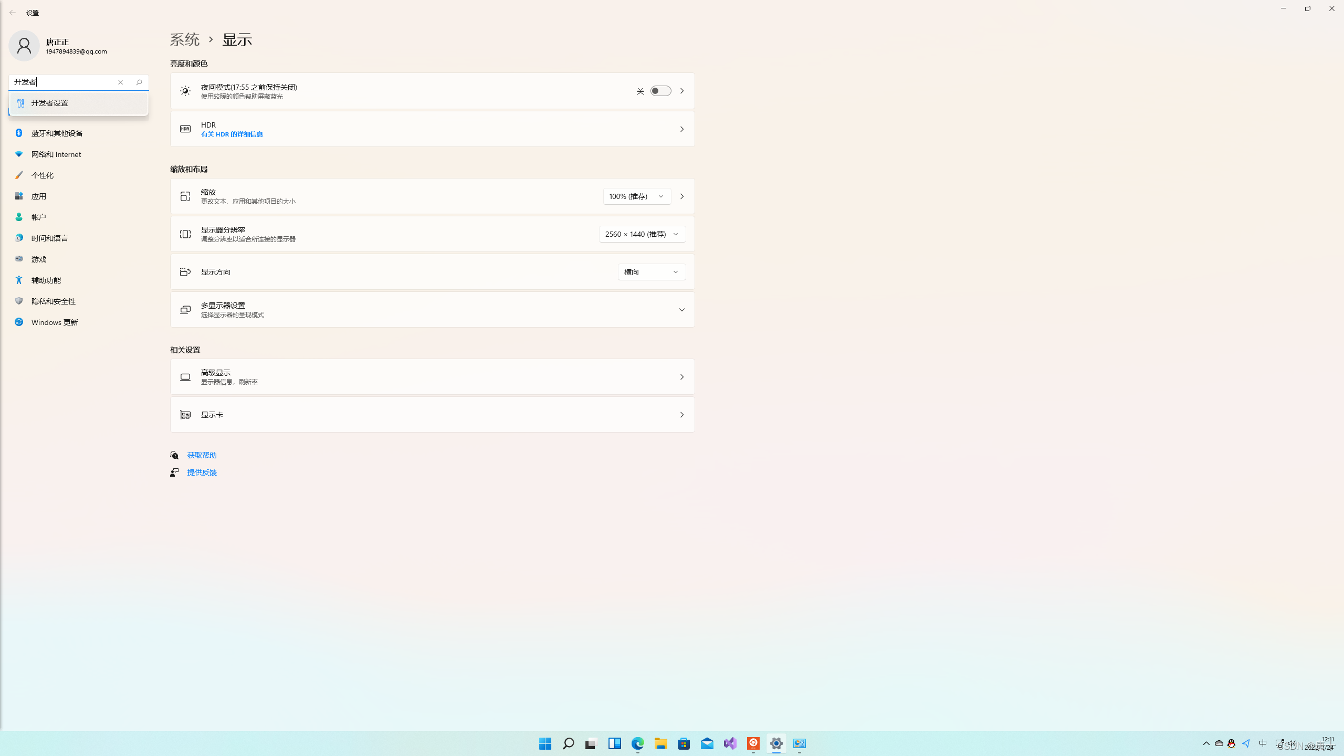Open the 缩放 100% dropdown
1344x756 pixels.
[637, 196]
